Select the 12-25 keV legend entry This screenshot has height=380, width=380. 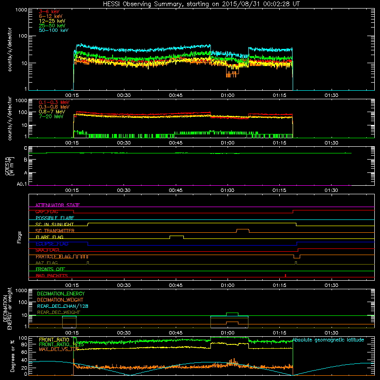click(x=52, y=21)
